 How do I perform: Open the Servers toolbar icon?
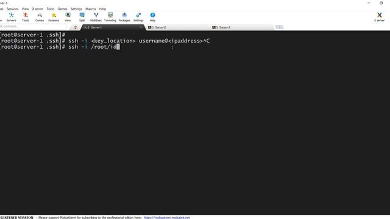click(11, 17)
